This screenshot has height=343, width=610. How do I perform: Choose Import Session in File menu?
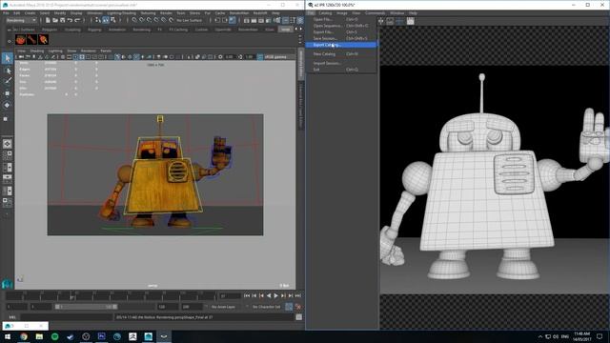coord(340,63)
